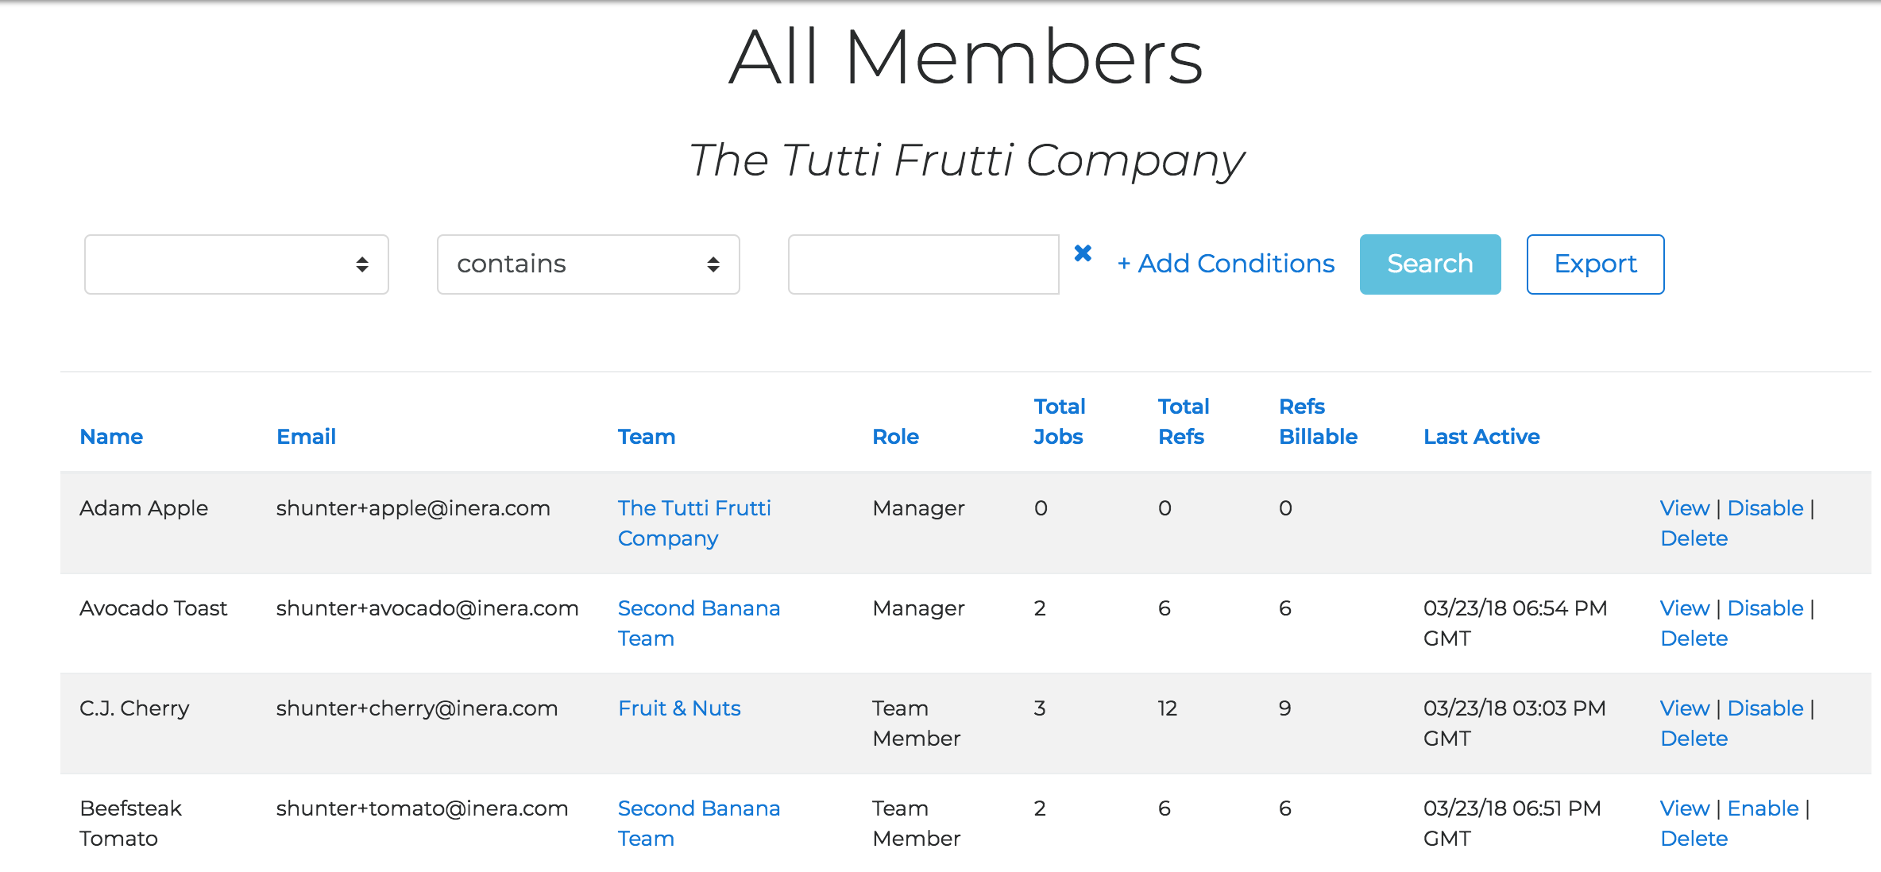
Task: Click the Export button
Action: tap(1595, 264)
